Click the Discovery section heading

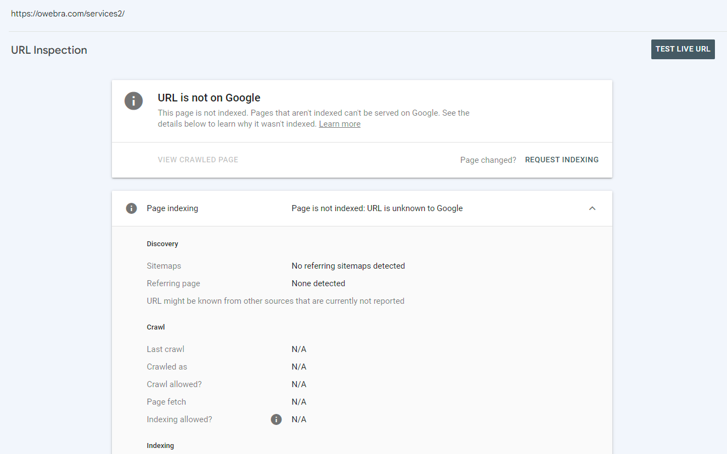pyautogui.click(x=162, y=244)
